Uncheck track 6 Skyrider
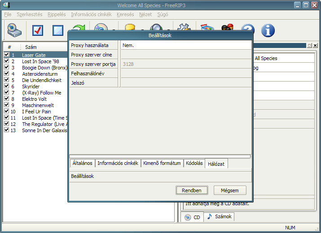 pyautogui.click(x=7, y=86)
